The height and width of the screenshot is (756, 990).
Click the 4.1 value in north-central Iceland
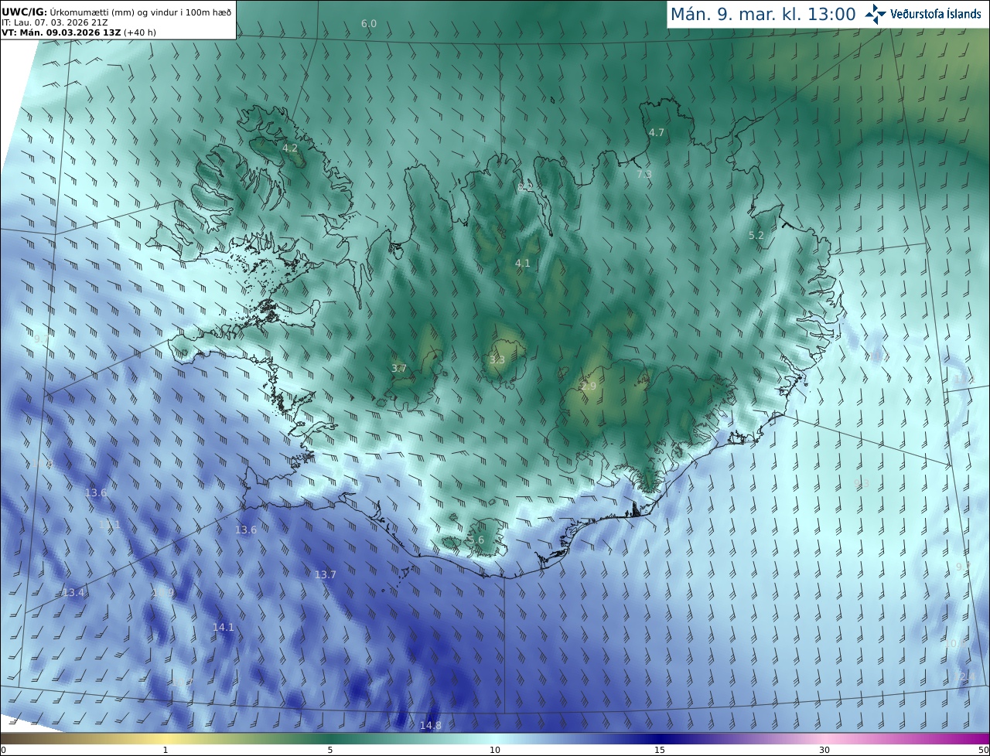tap(523, 264)
